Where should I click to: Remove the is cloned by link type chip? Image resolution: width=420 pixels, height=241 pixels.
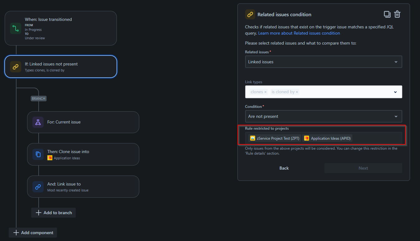[296, 92]
